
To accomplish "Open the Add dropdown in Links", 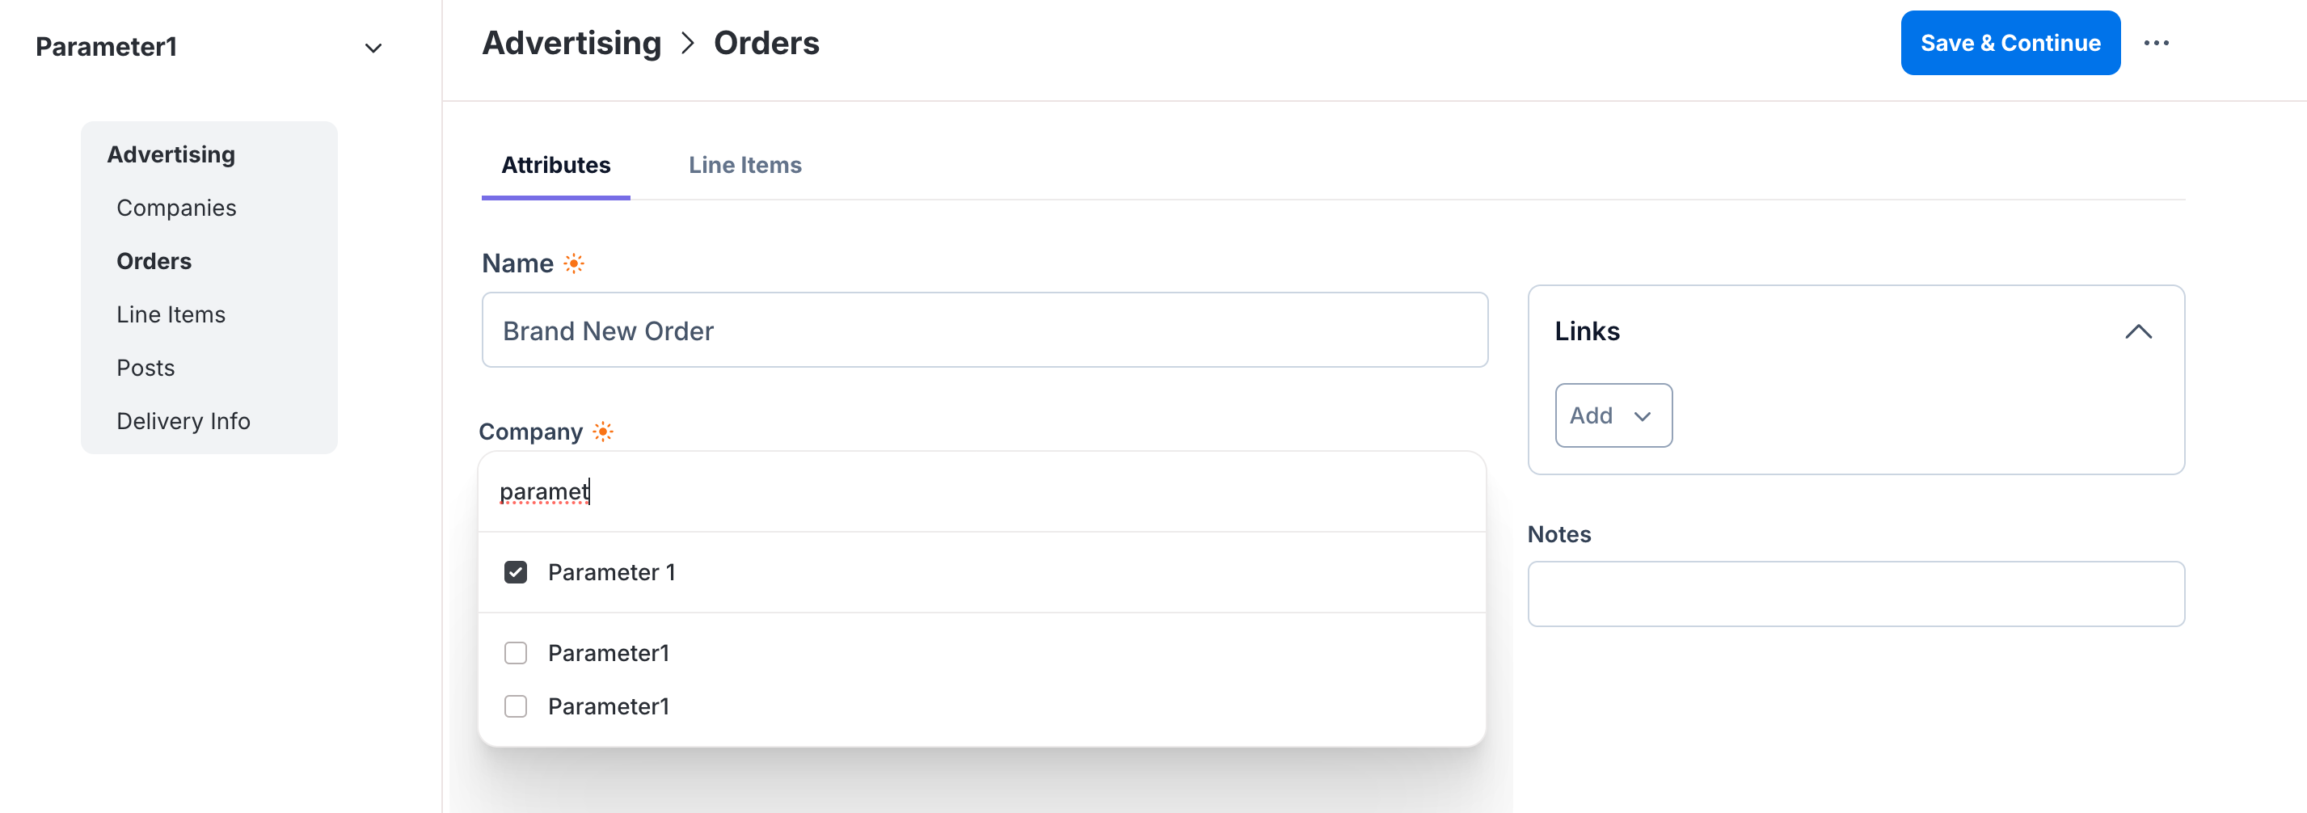I will (1613, 415).
